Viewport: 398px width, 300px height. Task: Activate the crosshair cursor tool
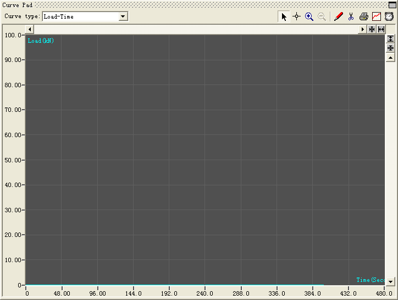click(297, 16)
